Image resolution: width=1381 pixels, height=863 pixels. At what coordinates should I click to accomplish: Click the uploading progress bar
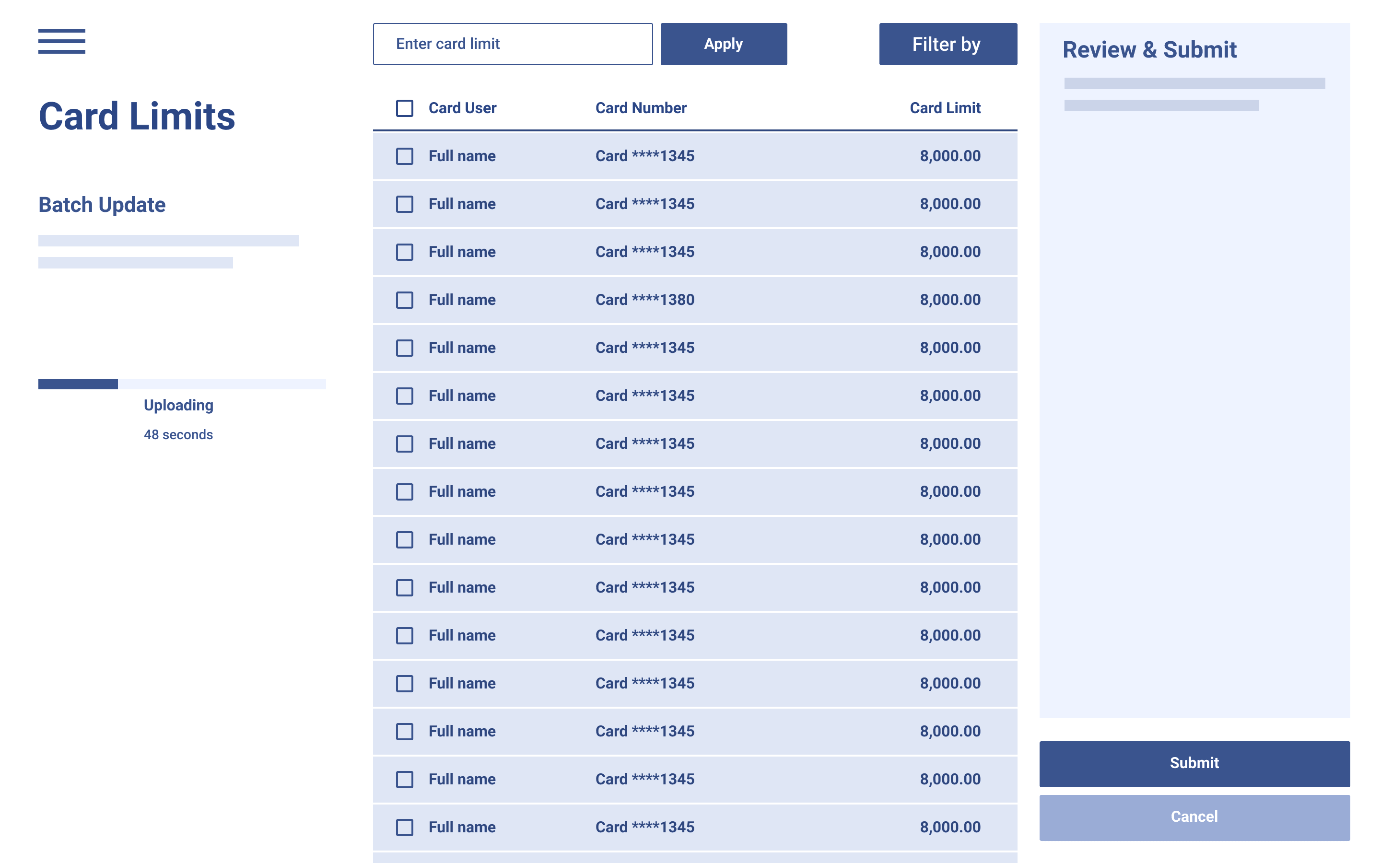point(181,384)
